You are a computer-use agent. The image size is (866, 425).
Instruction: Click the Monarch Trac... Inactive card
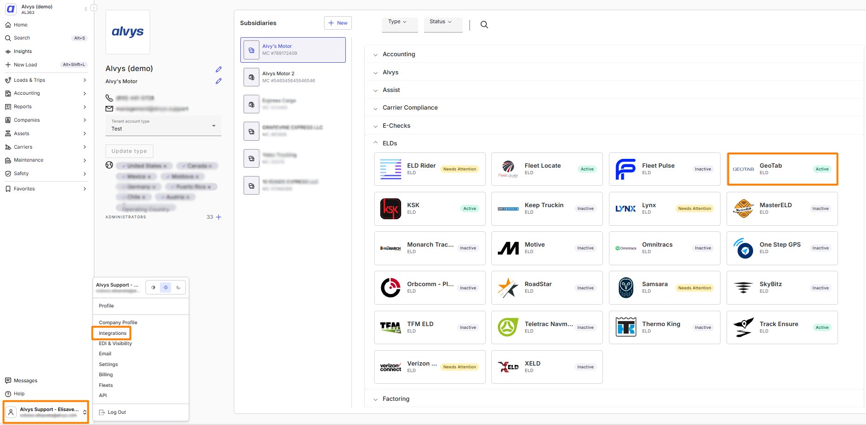coord(430,248)
